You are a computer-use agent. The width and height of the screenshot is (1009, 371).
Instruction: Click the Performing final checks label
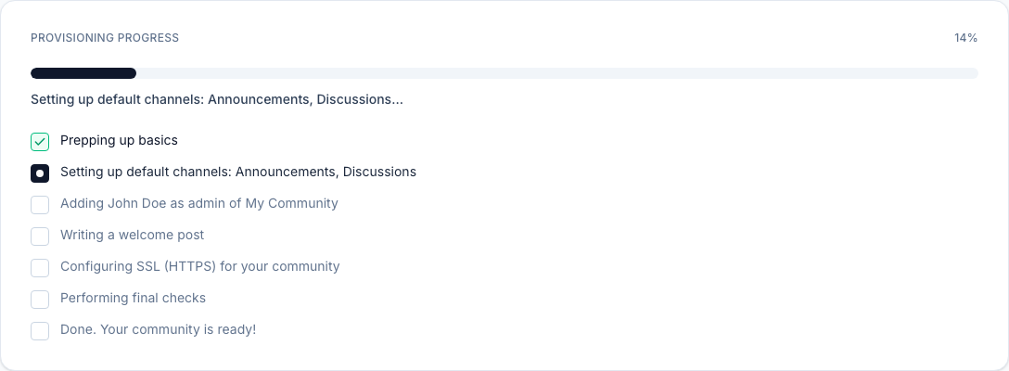click(133, 299)
